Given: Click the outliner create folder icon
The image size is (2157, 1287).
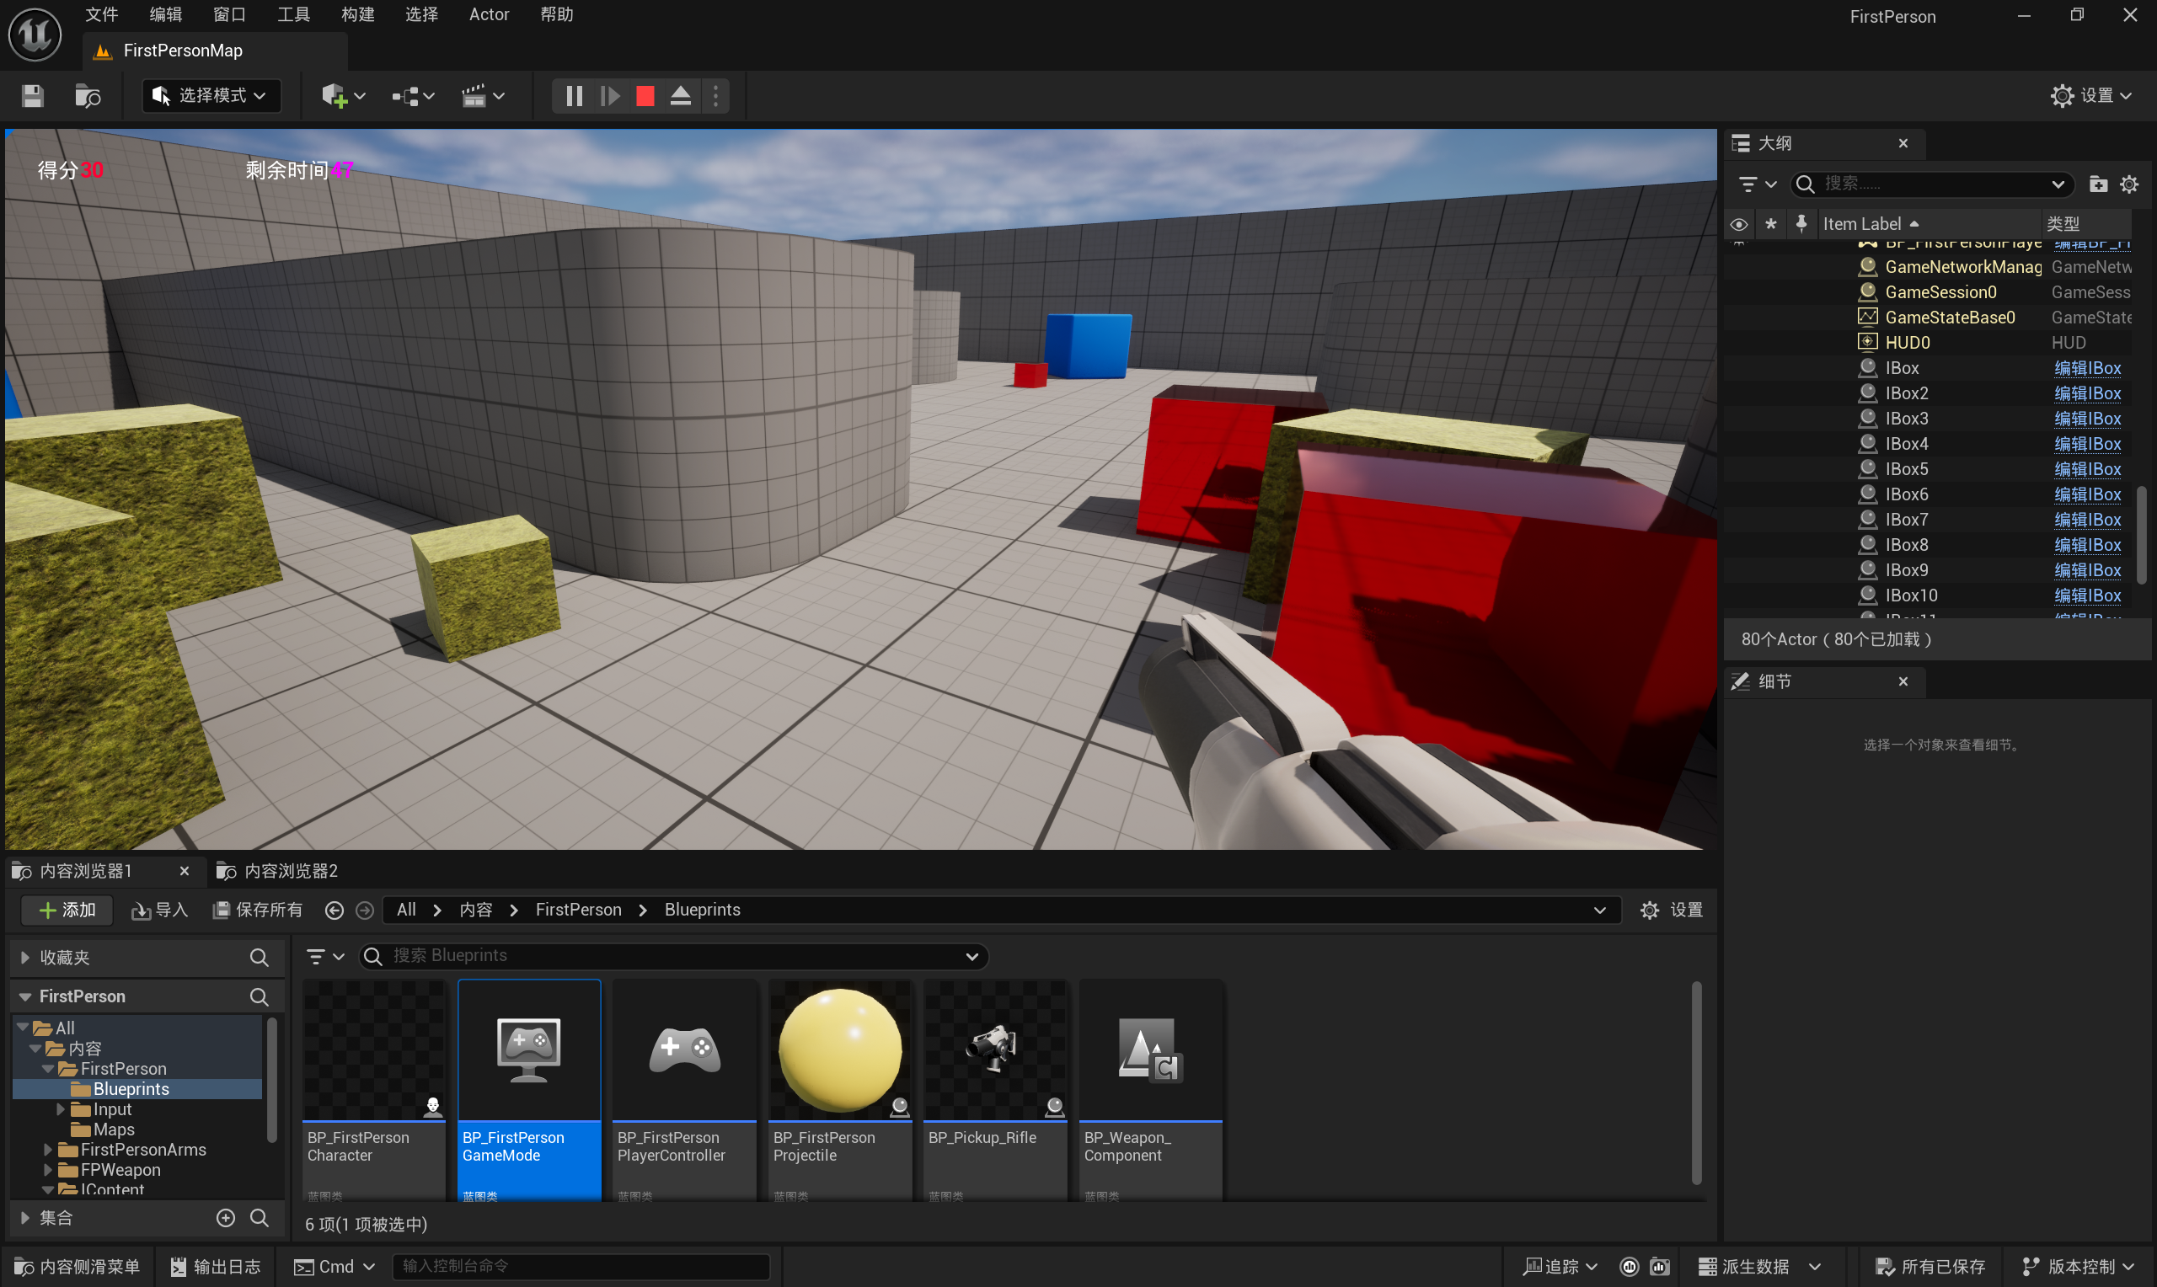Looking at the screenshot, I should (2097, 184).
